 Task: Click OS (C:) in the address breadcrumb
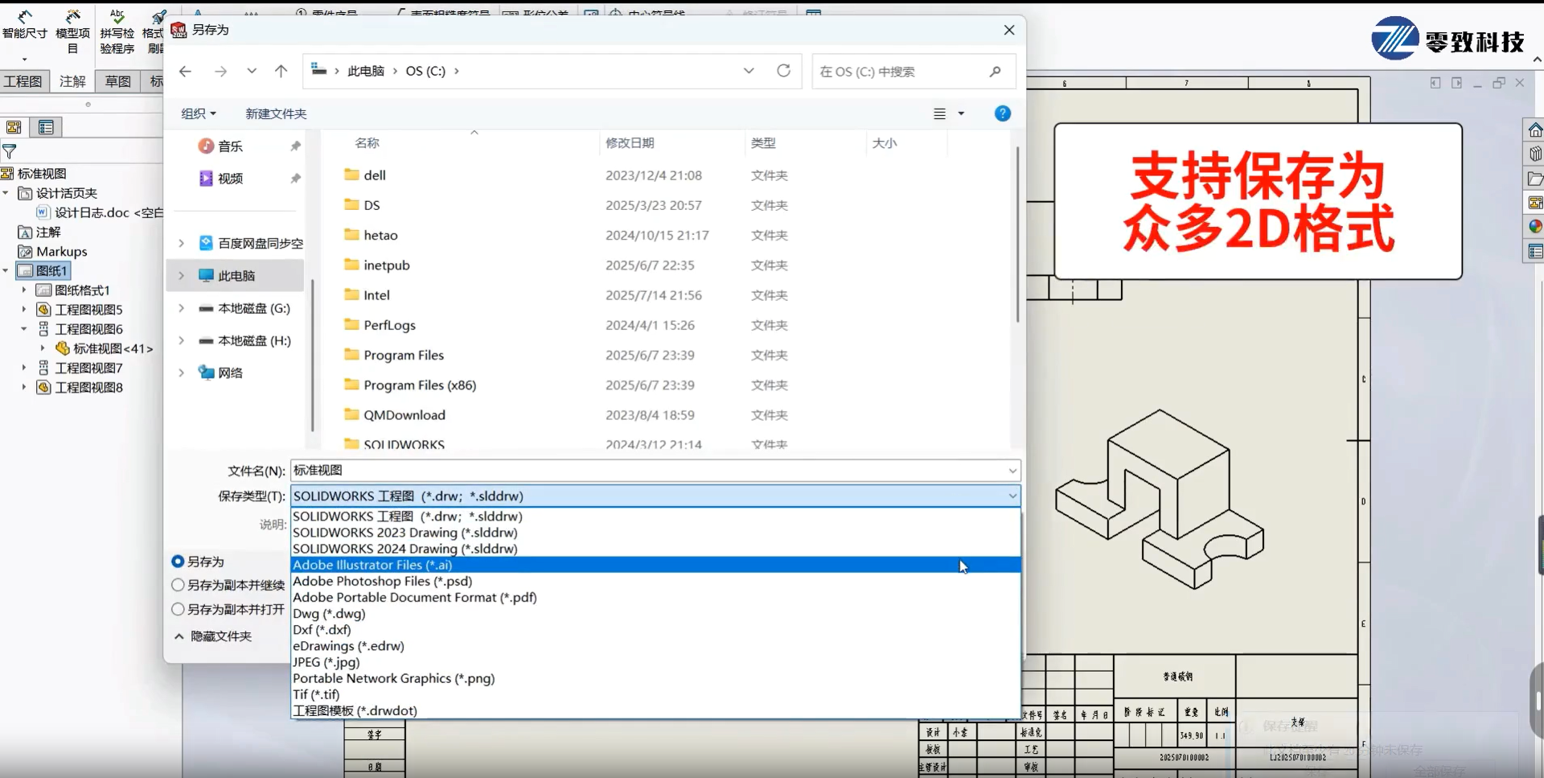425,71
